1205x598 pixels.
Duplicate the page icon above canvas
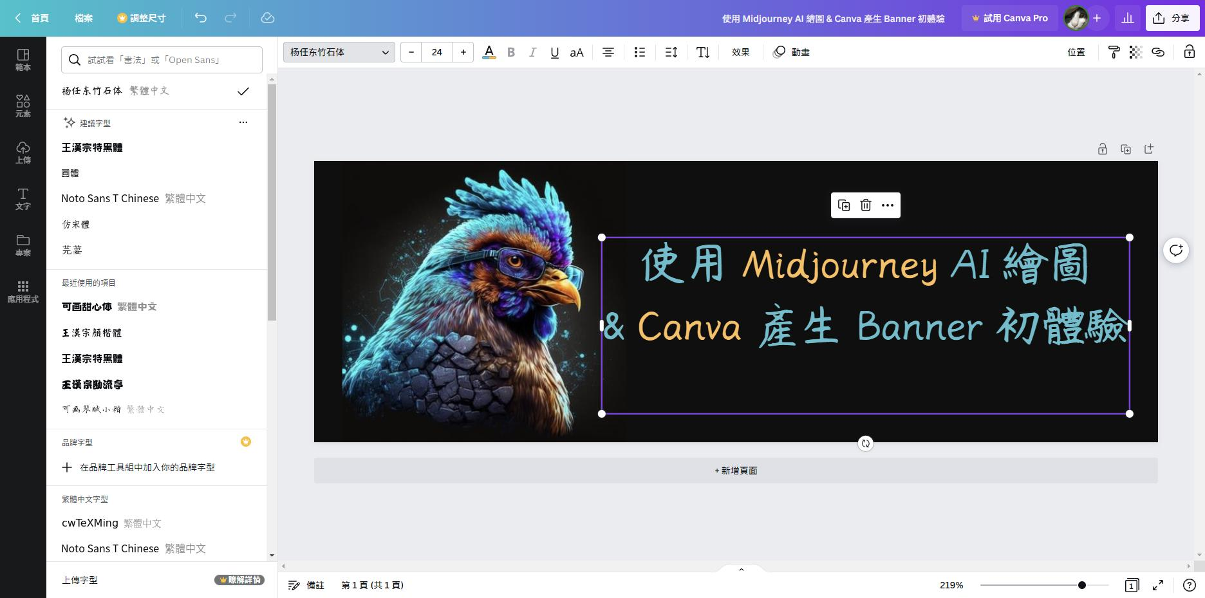point(1125,149)
